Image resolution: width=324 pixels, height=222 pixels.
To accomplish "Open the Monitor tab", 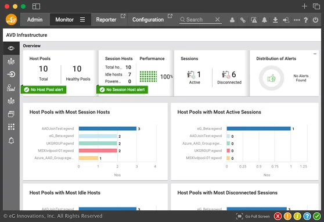I will click(64, 20).
